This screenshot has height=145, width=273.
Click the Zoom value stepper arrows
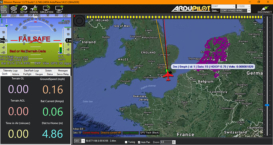[x=174, y=142]
